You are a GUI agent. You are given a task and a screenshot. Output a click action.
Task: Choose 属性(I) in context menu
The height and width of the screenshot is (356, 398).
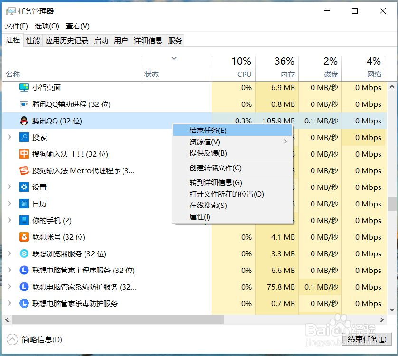click(233, 217)
